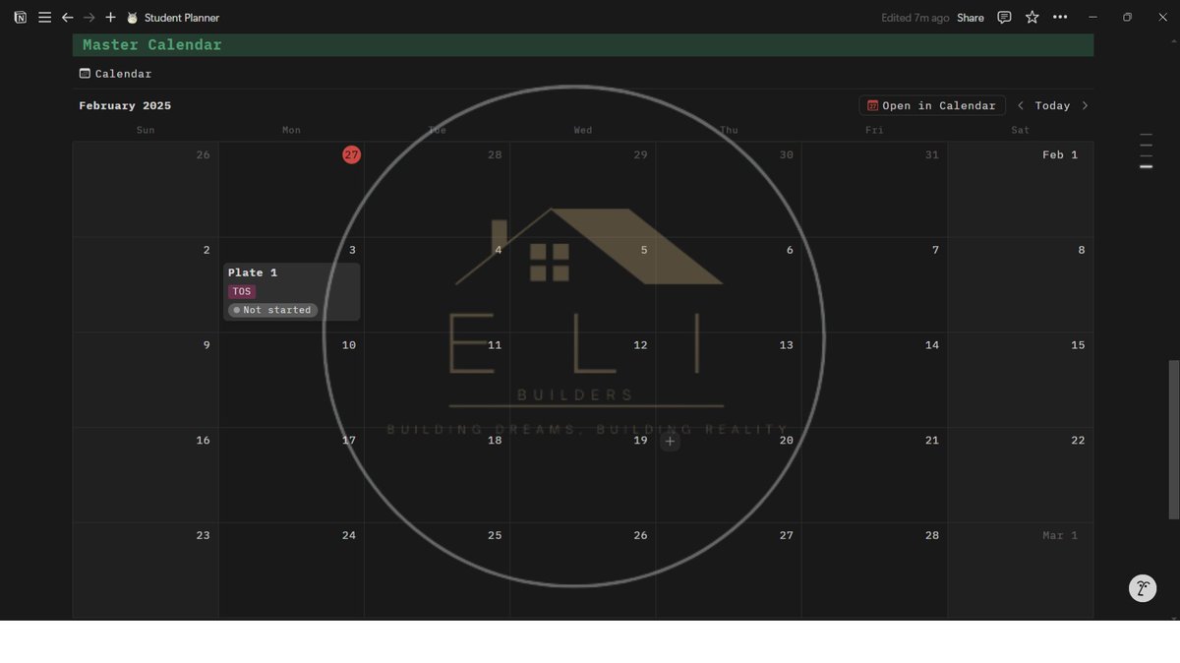
Task: Click the TOS tag on Plate 1
Action: [242, 291]
